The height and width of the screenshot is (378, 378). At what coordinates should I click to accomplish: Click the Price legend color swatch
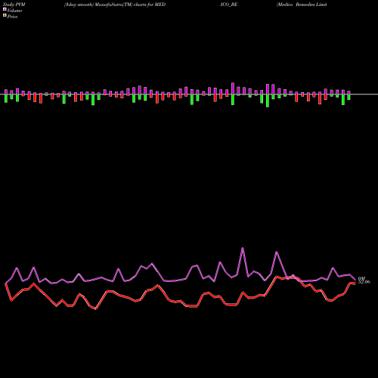(x=5, y=16)
